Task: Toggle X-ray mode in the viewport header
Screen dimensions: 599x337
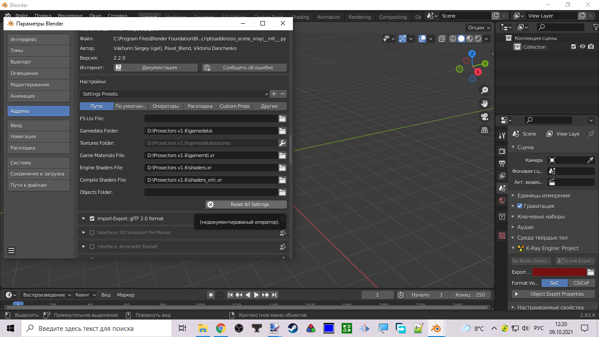Action: coord(442,39)
